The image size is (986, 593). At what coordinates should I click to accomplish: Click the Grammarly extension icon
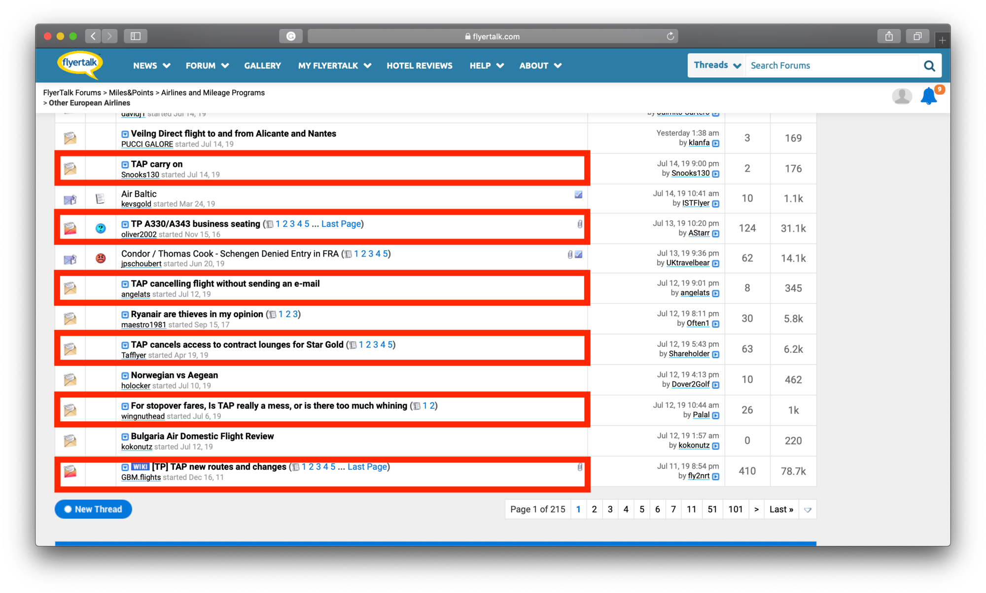pyautogui.click(x=291, y=36)
